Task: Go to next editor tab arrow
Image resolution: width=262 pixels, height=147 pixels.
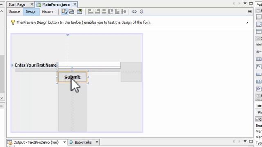Action: [239, 4]
